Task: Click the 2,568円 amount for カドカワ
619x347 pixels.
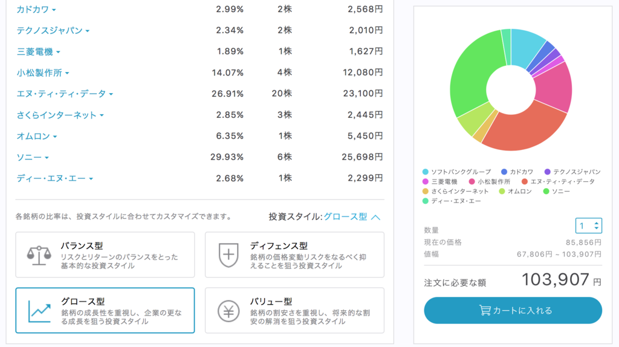Action: coord(365,10)
